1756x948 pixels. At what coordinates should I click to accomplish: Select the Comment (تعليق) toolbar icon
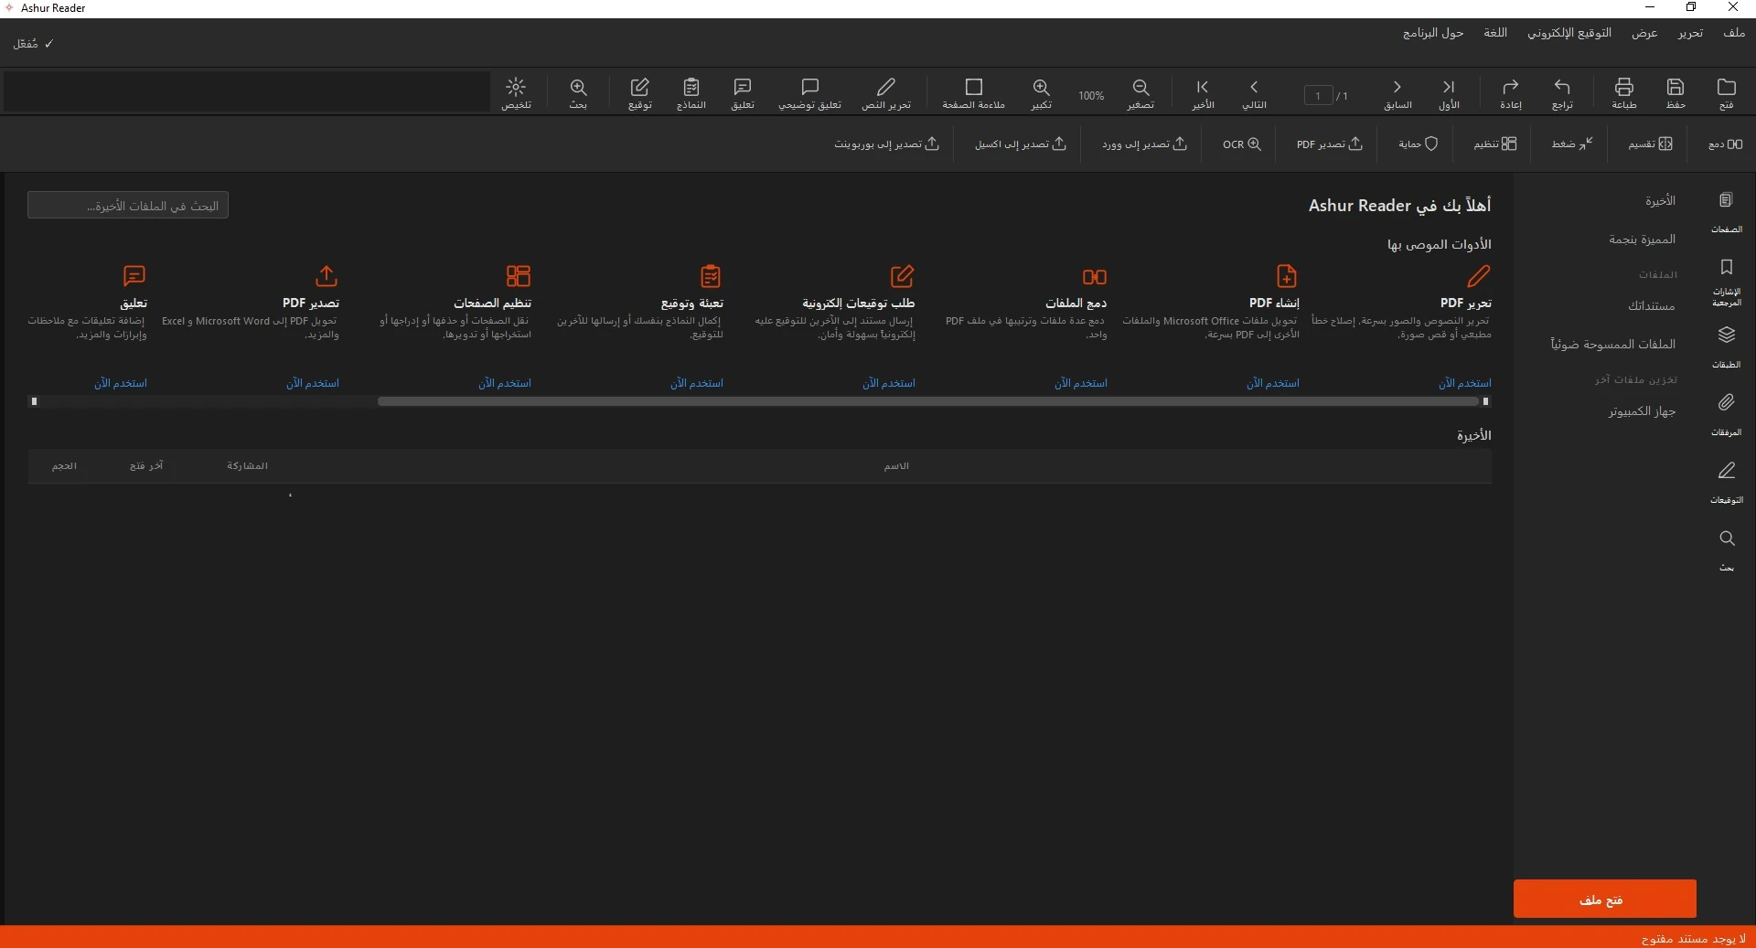pos(742,88)
